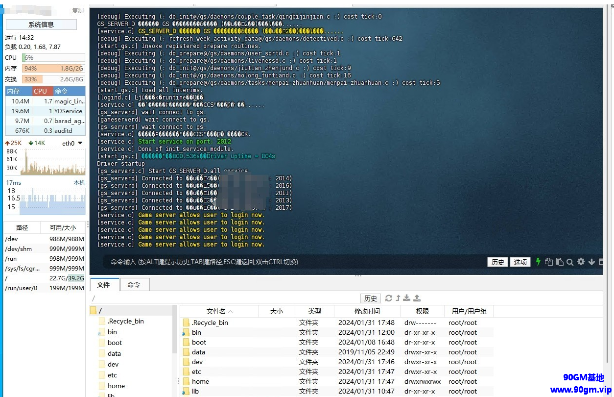
Task: Sort files by 文件名 column header
Action: pos(219,311)
